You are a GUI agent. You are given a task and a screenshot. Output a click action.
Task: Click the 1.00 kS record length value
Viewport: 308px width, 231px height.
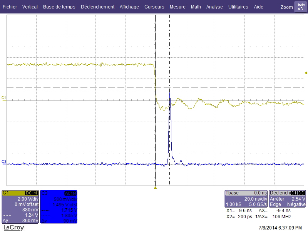pos(233,204)
